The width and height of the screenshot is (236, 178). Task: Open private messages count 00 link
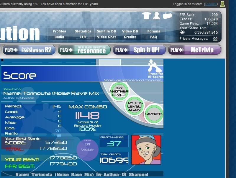point(215,39)
